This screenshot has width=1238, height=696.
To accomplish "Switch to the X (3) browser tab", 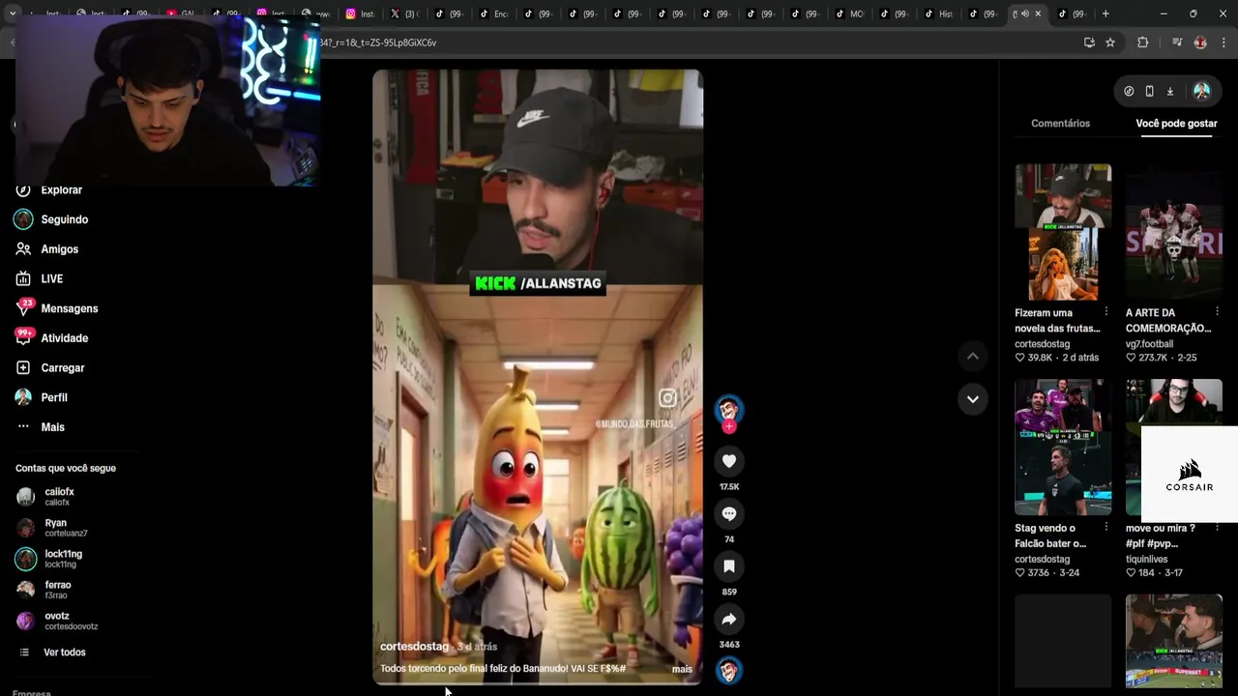I will click(x=403, y=14).
